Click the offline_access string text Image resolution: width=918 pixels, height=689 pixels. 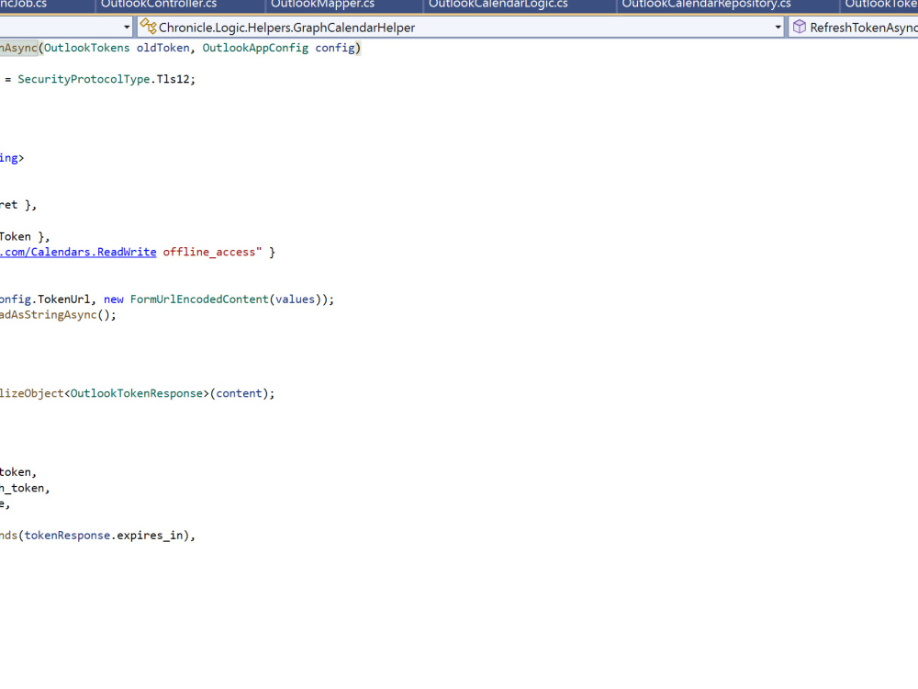(209, 252)
